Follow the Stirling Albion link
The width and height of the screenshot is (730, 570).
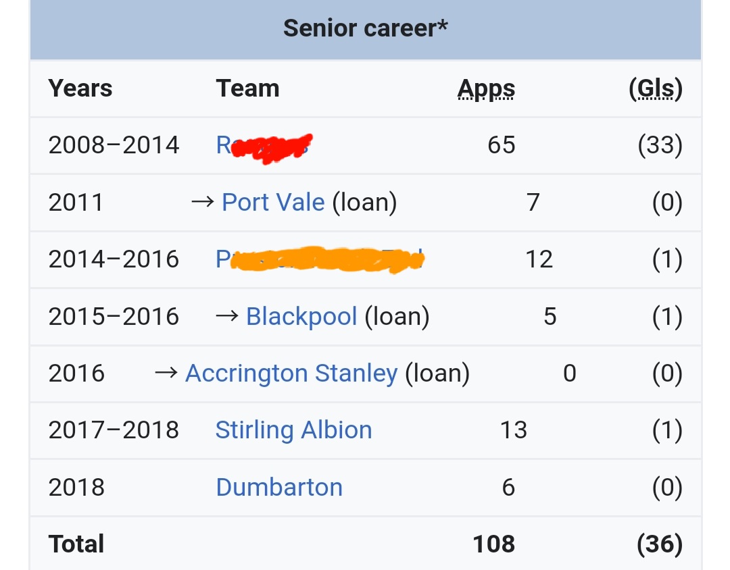[x=293, y=430]
